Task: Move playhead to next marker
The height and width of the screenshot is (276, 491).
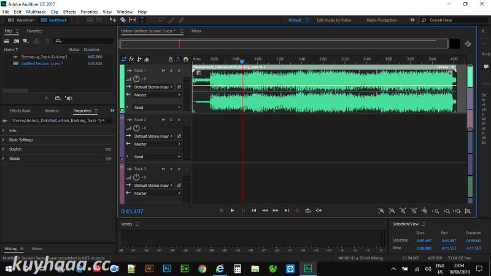Action: 287,210
